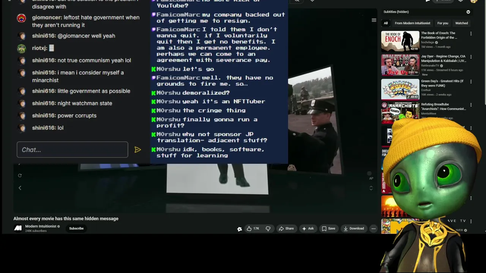Click M0rshu 'the cringe thing' chat line
486x273 pixels.
(199, 110)
